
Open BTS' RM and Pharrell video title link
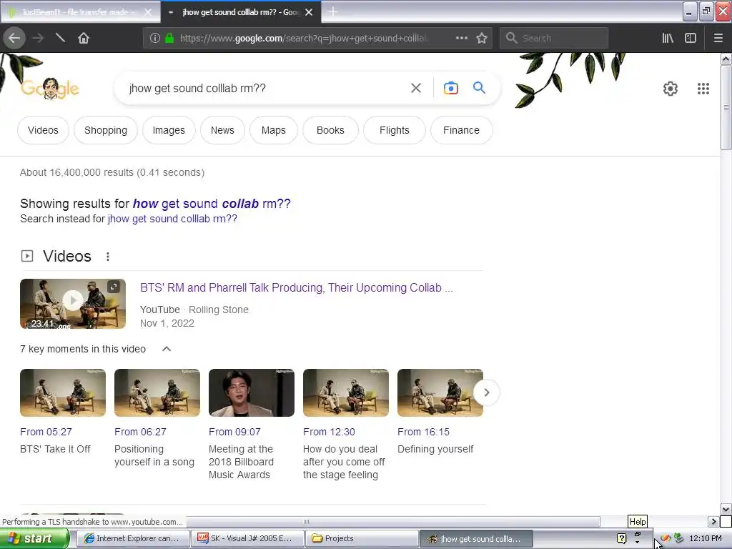[297, 287]
